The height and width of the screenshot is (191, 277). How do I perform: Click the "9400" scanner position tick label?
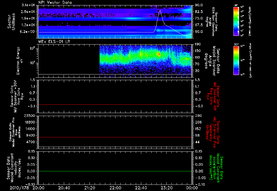31,135
